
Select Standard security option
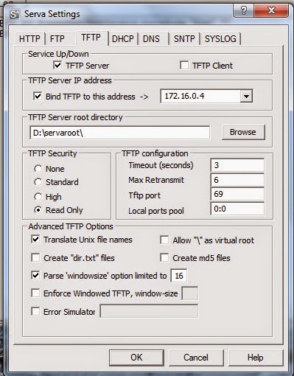[x=38, y=182]
